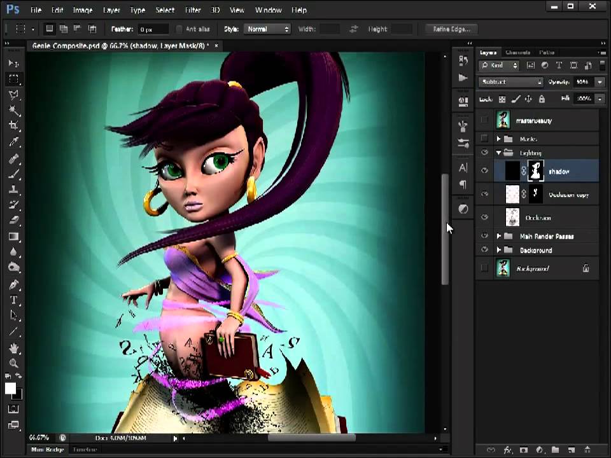Click the foreground color swatch
This screenshot has height=458, width=611.
(11, 388)
